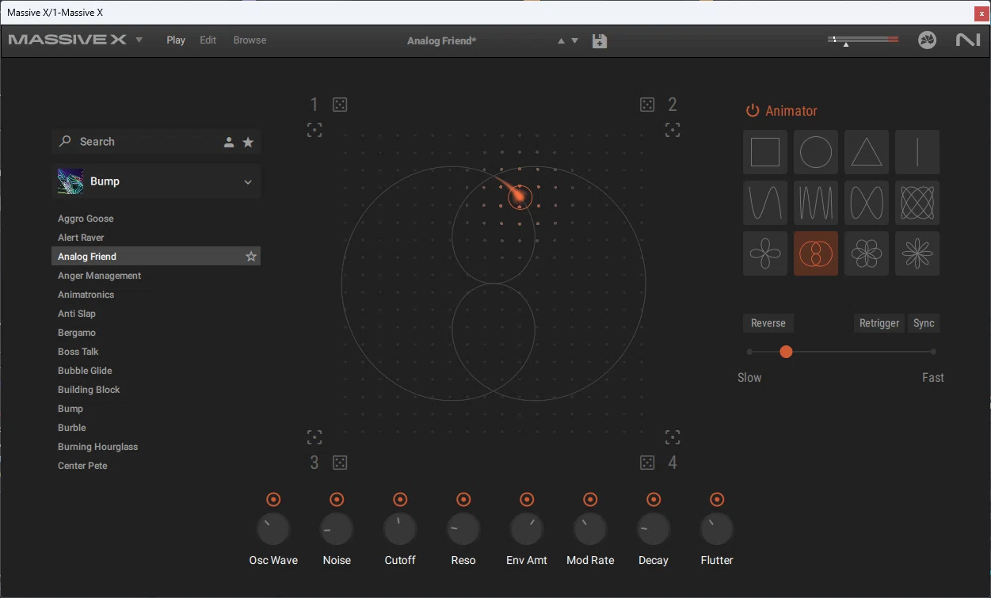The width and height of the screenshot is (991, 598).
Task: Select the square animator path
Action: click(765, 152)
